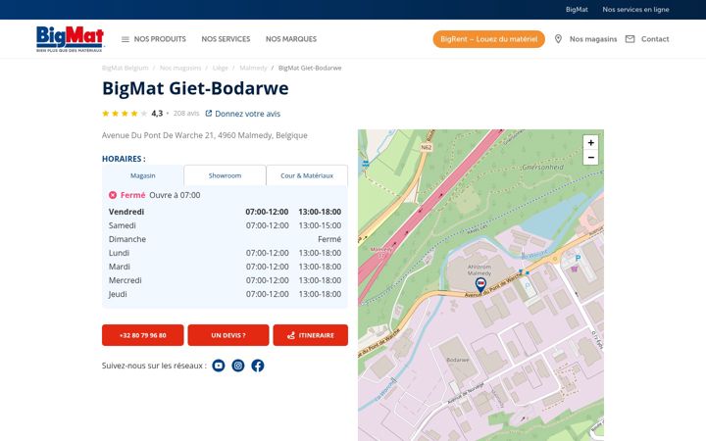Click the external link icon before Donnez votre avis
Viewport: 706px width, 441px height.
tap(209, 114)
